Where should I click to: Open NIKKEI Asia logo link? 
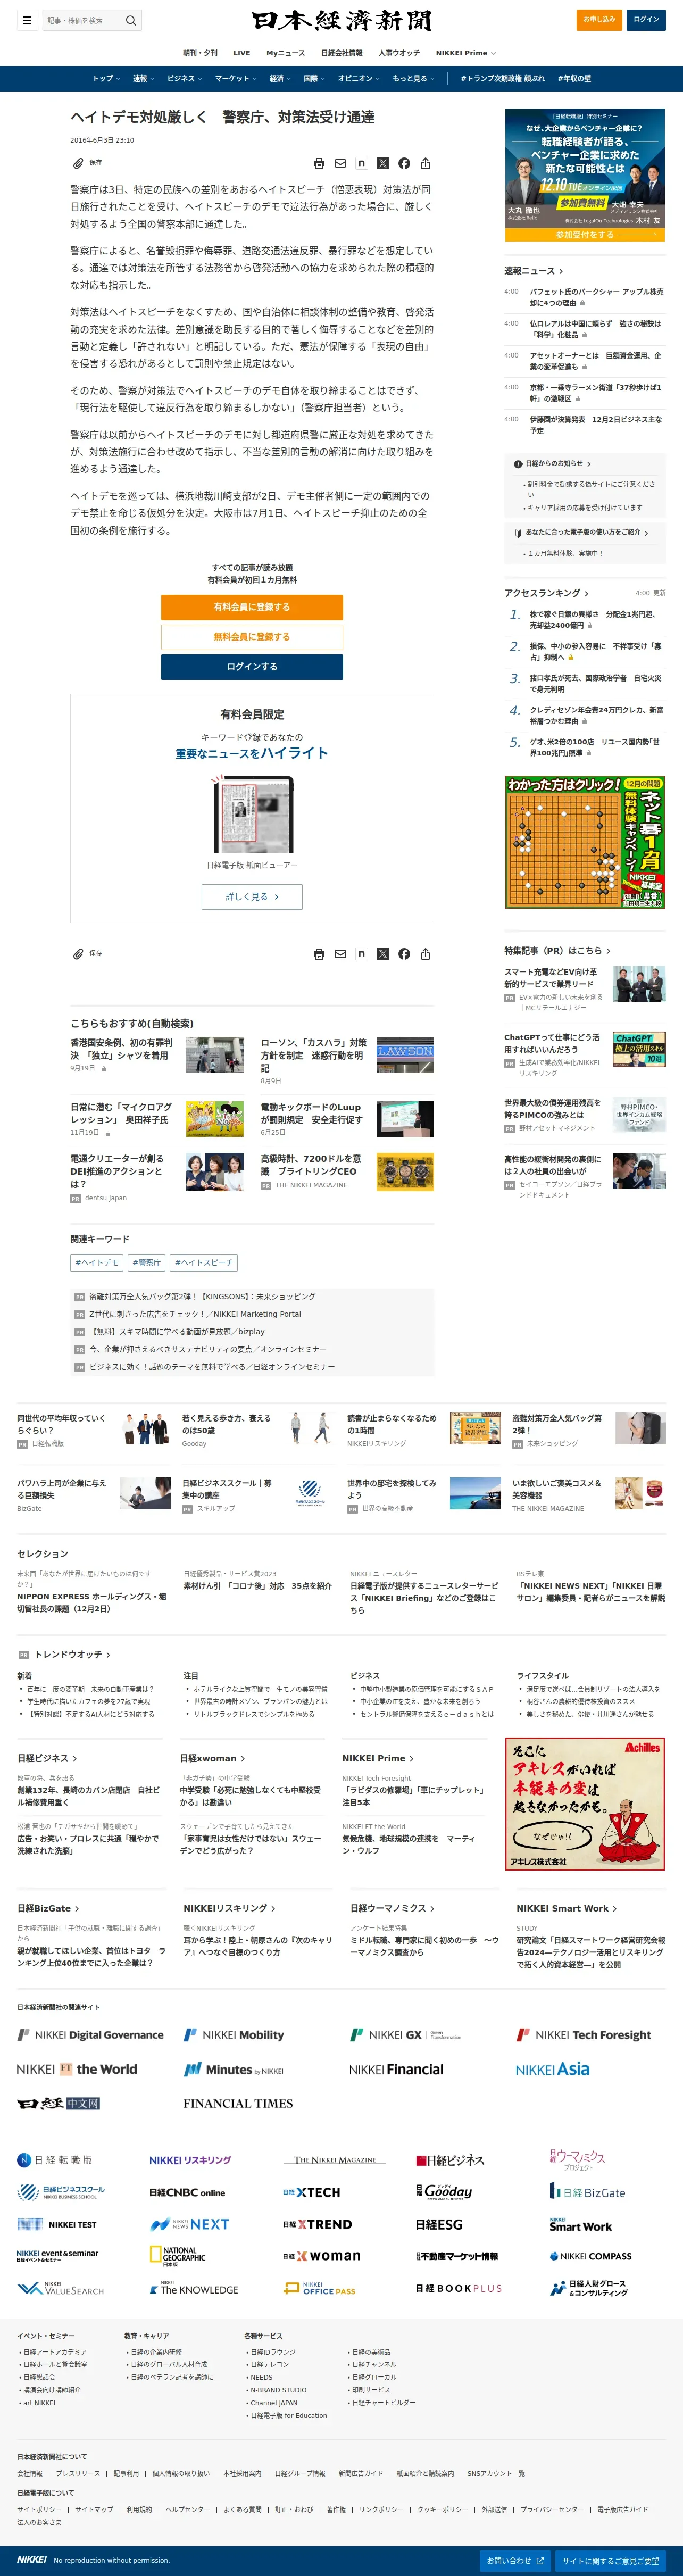tap(553, 2069)
